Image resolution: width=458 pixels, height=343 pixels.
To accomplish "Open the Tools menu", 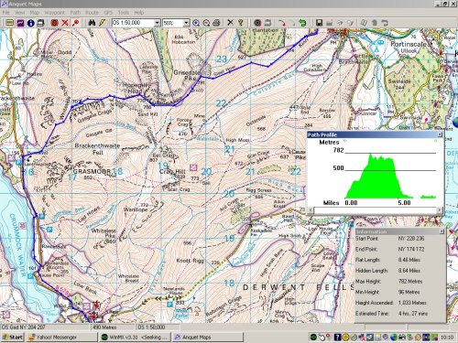I will (124, 13).
